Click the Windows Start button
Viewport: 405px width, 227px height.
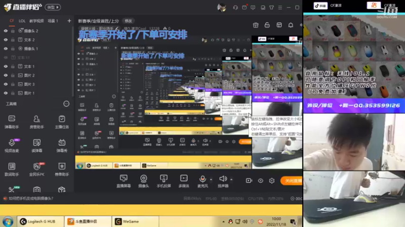pyautogui.click(x=8, y=221)
